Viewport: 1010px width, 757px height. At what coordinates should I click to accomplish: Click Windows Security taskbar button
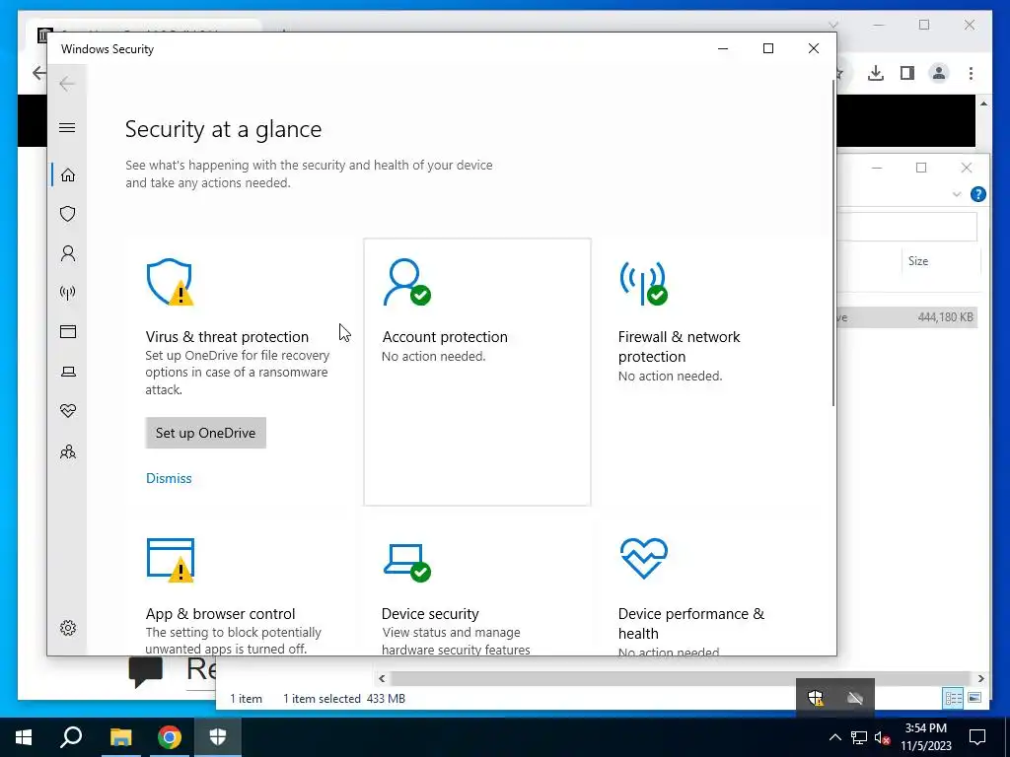(218, 737)
